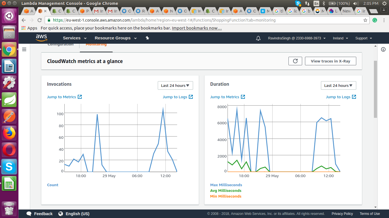389x218 pixels.
Task: Open the RavindraSingh account menu
Action: [x=297, y=38]
